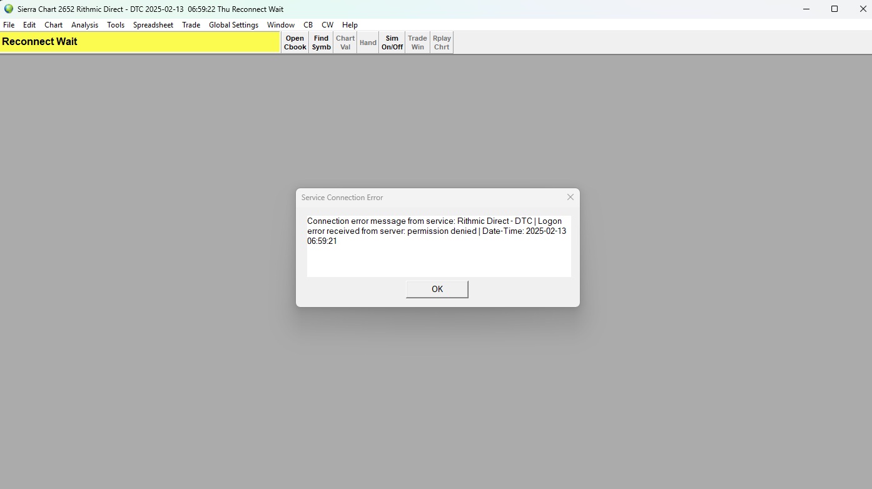Close the Sierra Chart window
Screen dimensions: 872x489
[x=863, y=9]
